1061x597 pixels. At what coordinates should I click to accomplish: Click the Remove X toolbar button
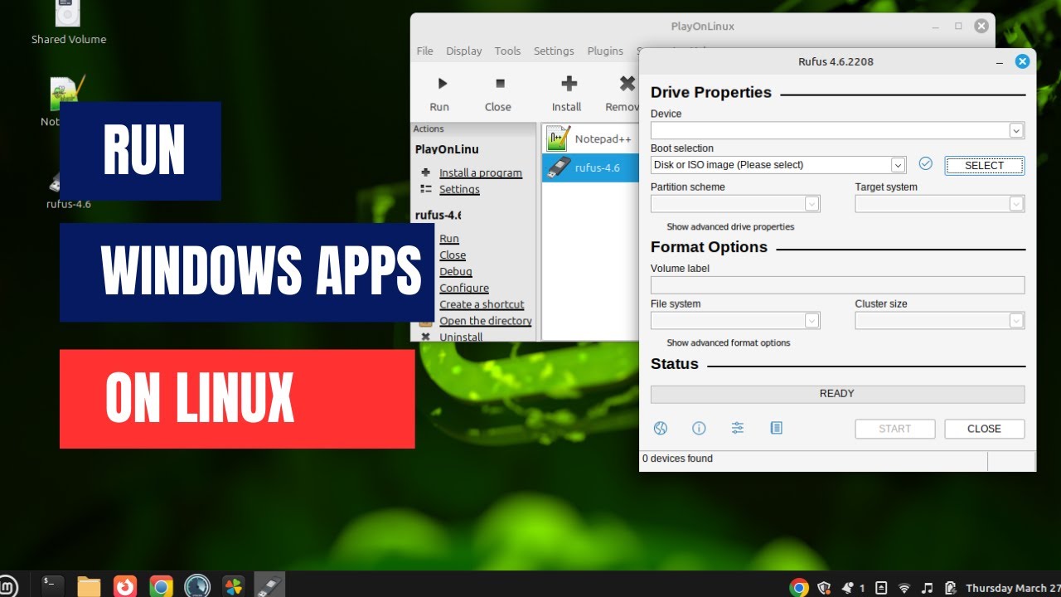(623, 93)
